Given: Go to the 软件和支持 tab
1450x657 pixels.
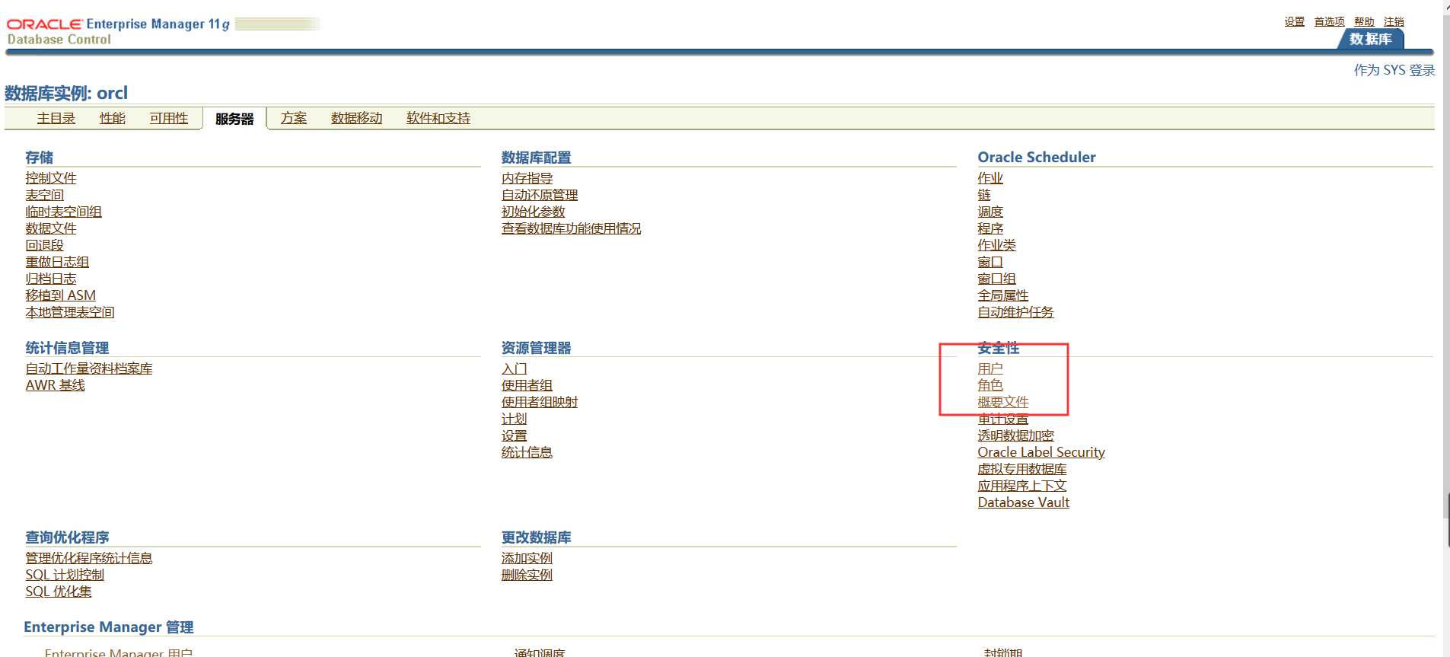Looking at the screenshot, I should pos(438,118).
